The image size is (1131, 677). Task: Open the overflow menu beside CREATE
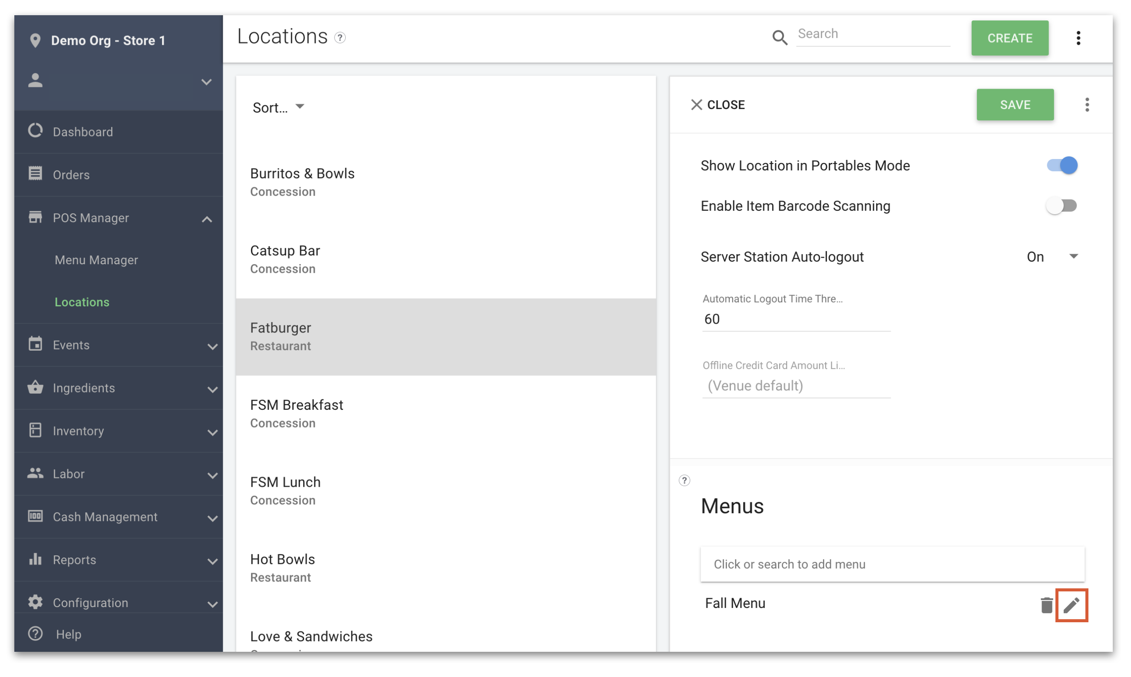click(1078, 38)
